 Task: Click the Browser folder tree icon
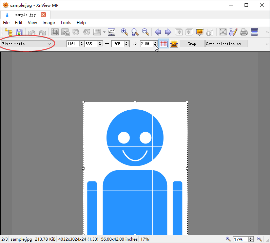coord(8,32)
